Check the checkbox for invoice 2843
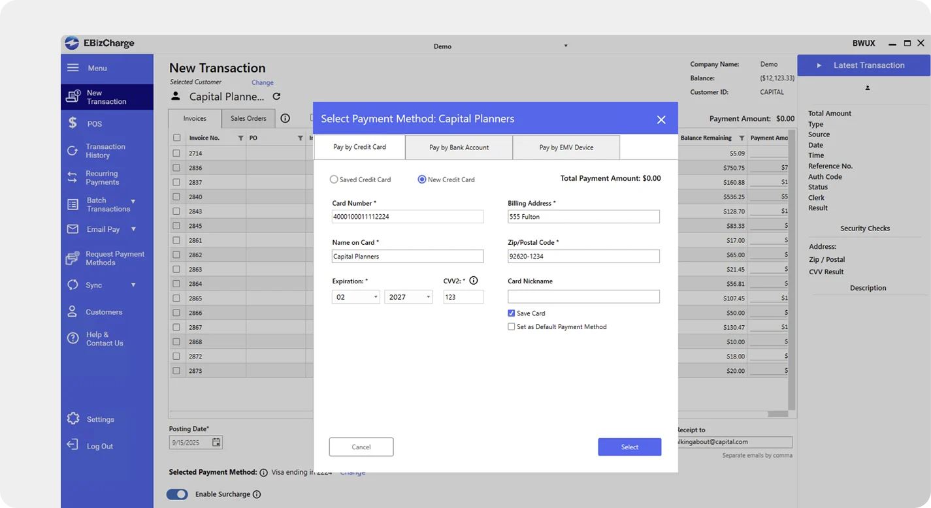 pos(176,211)
